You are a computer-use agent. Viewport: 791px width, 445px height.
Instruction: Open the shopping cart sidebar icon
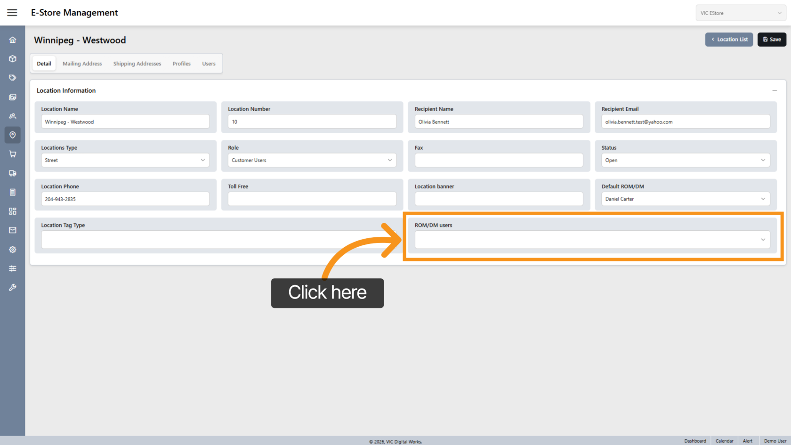(13, 154)
